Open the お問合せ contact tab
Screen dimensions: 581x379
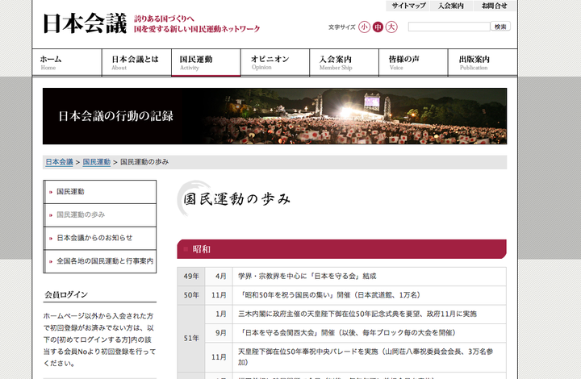coord(494,6)
